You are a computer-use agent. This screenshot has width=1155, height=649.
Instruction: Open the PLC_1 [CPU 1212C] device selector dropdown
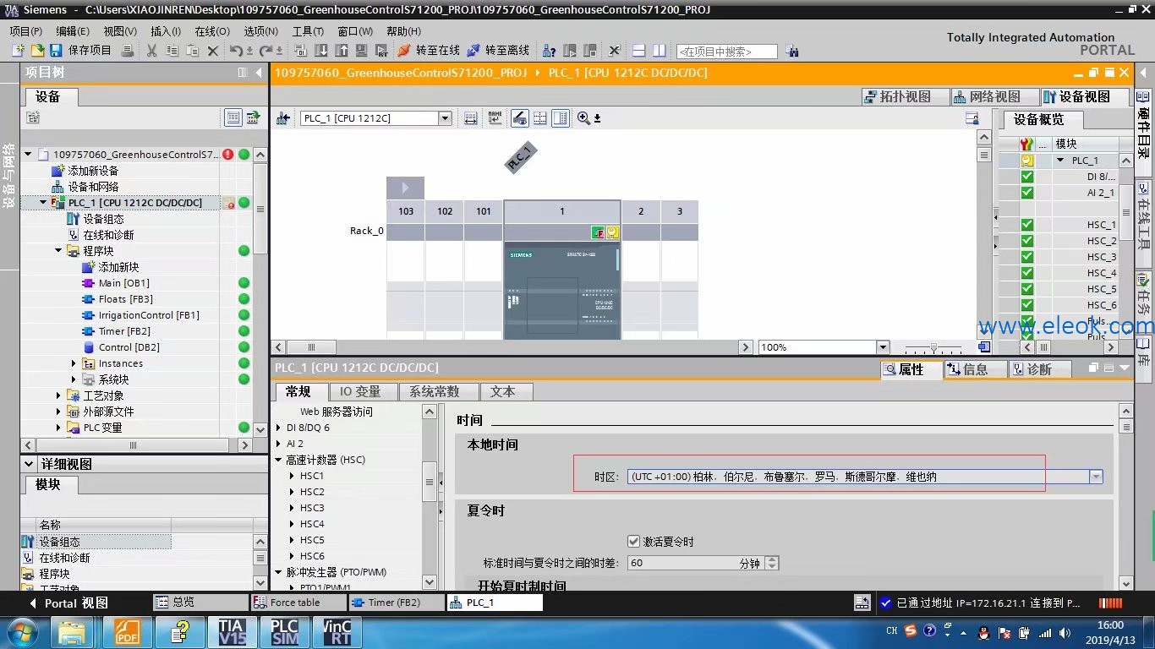445,118
